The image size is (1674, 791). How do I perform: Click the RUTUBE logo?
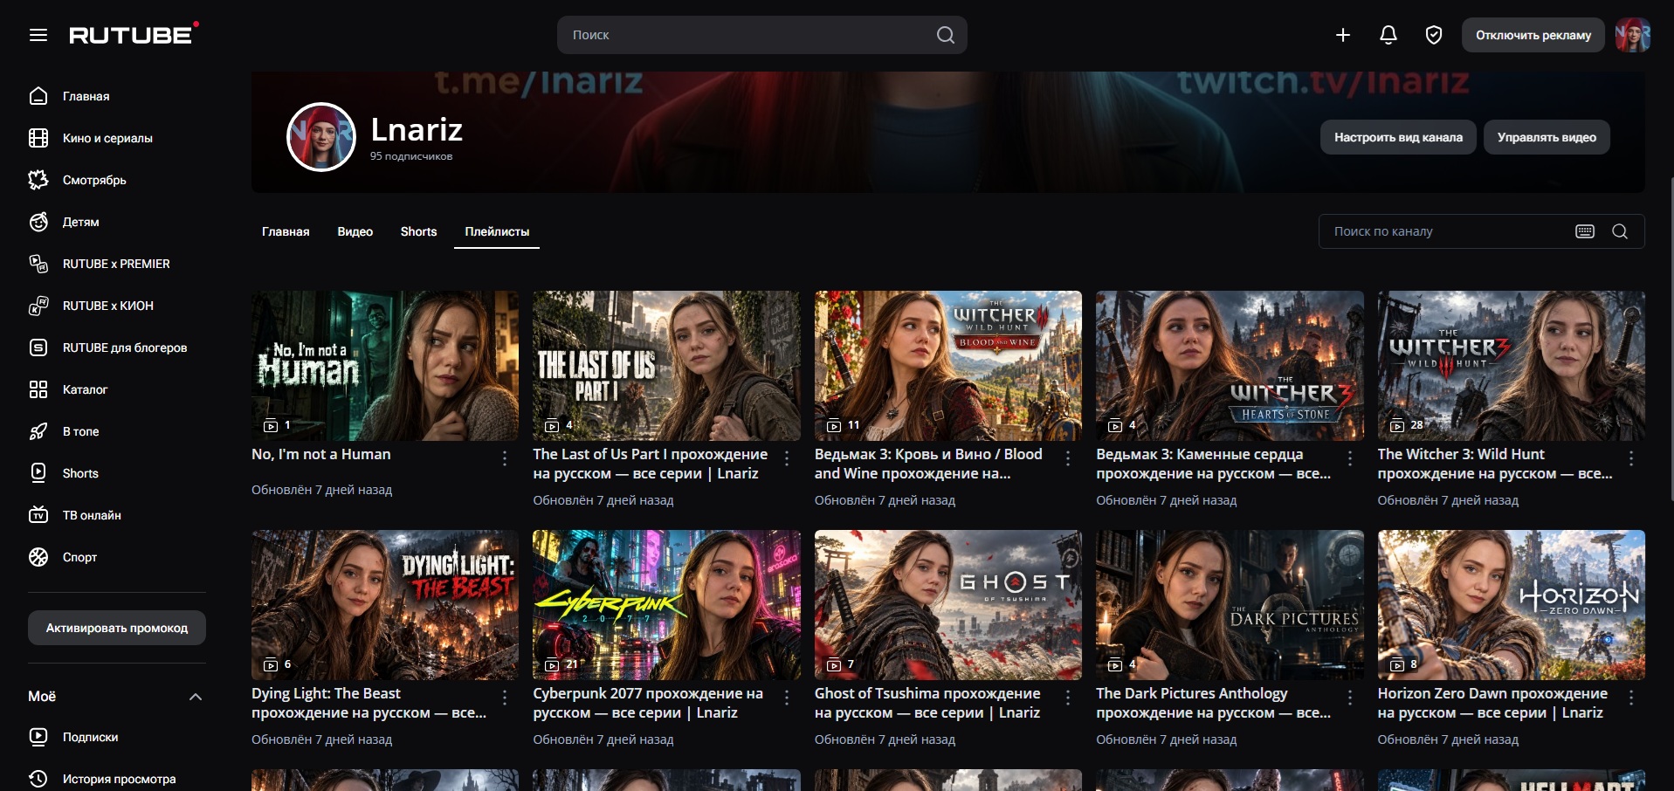pos(134,34)
